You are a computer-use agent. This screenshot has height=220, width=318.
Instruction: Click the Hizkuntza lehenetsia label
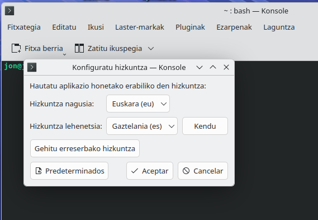[x=66, y=126]
